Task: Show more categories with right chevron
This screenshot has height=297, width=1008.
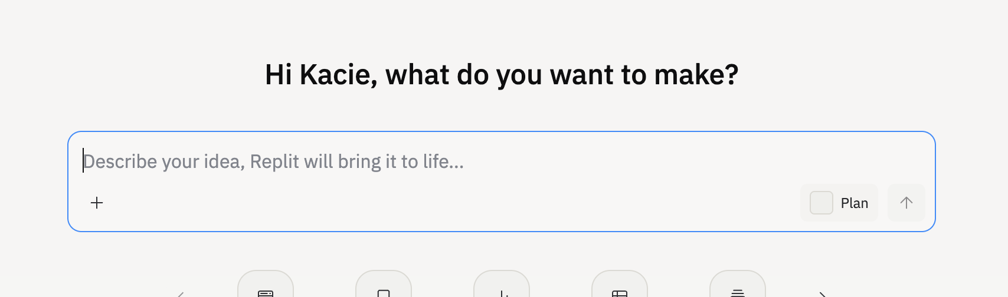Action: 822,293
